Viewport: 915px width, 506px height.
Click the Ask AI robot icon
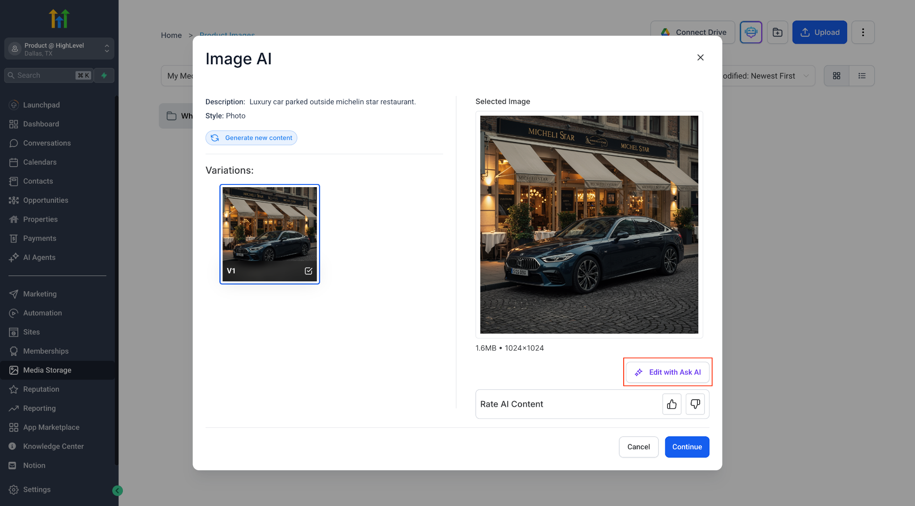coord(751,32)
